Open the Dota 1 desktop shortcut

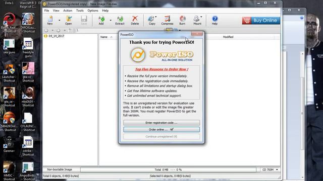point(9,3)
